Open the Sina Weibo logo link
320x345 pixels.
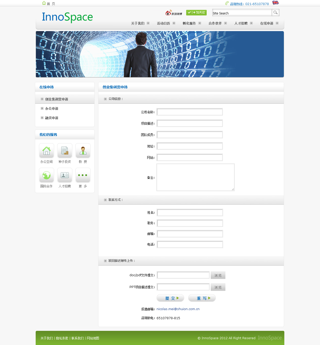tap(174, 13)
